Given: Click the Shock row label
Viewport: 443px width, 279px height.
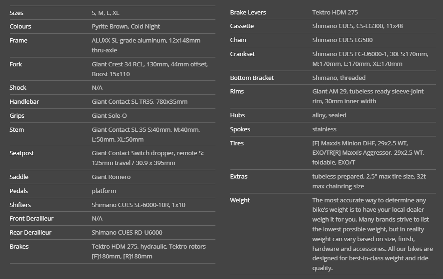Looking at the screenshot, I should (18, 87).
